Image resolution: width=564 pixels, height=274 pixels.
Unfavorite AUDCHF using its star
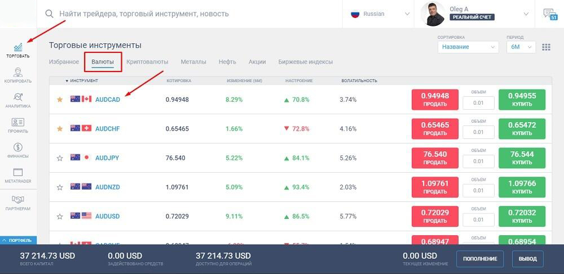tap(60, 129)
